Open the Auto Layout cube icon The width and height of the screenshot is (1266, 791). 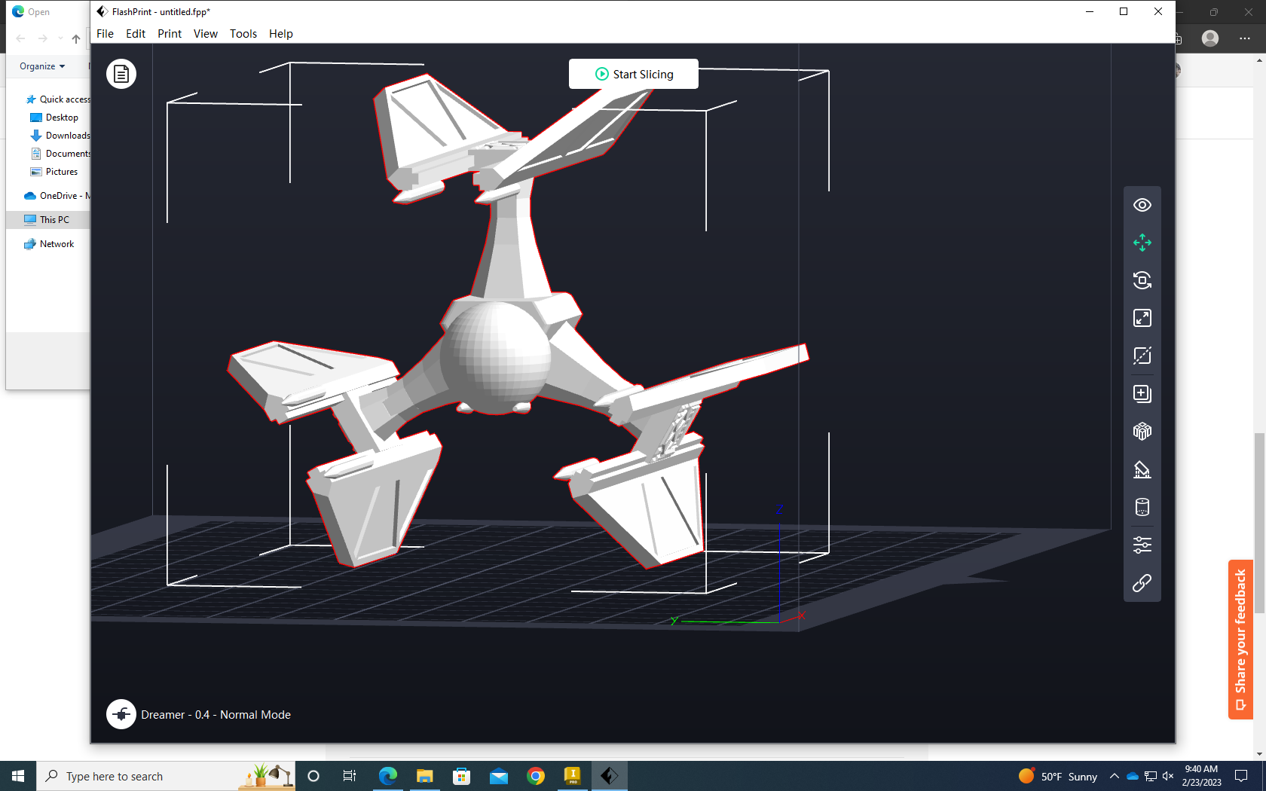pos(1142,431)
